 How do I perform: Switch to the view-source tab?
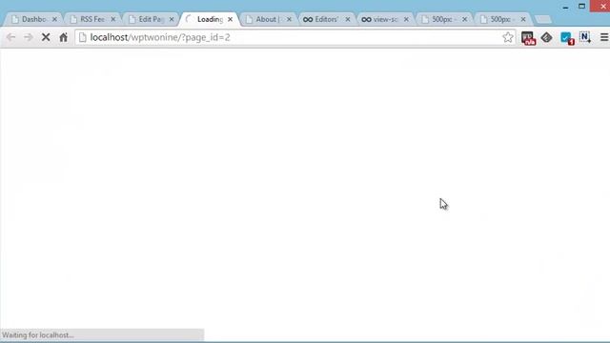coord(385,19)
